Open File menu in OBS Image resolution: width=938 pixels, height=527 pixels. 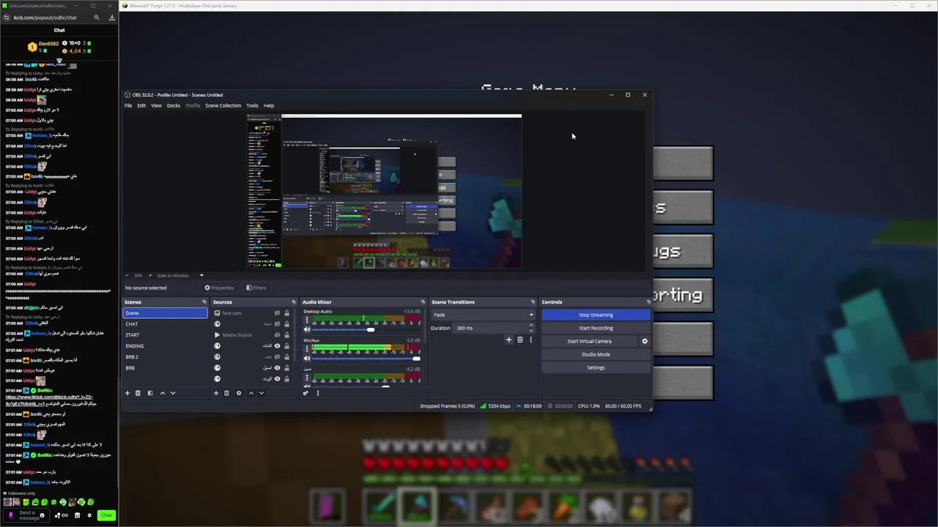tap(128, 105)
